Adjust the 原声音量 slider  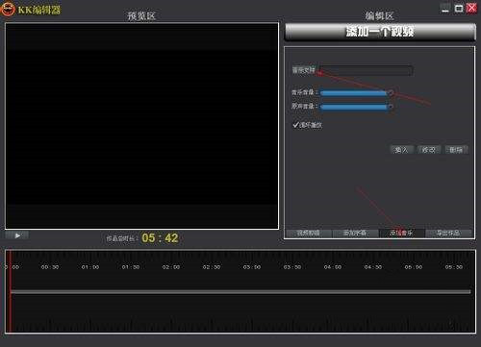tap(357, 107)
